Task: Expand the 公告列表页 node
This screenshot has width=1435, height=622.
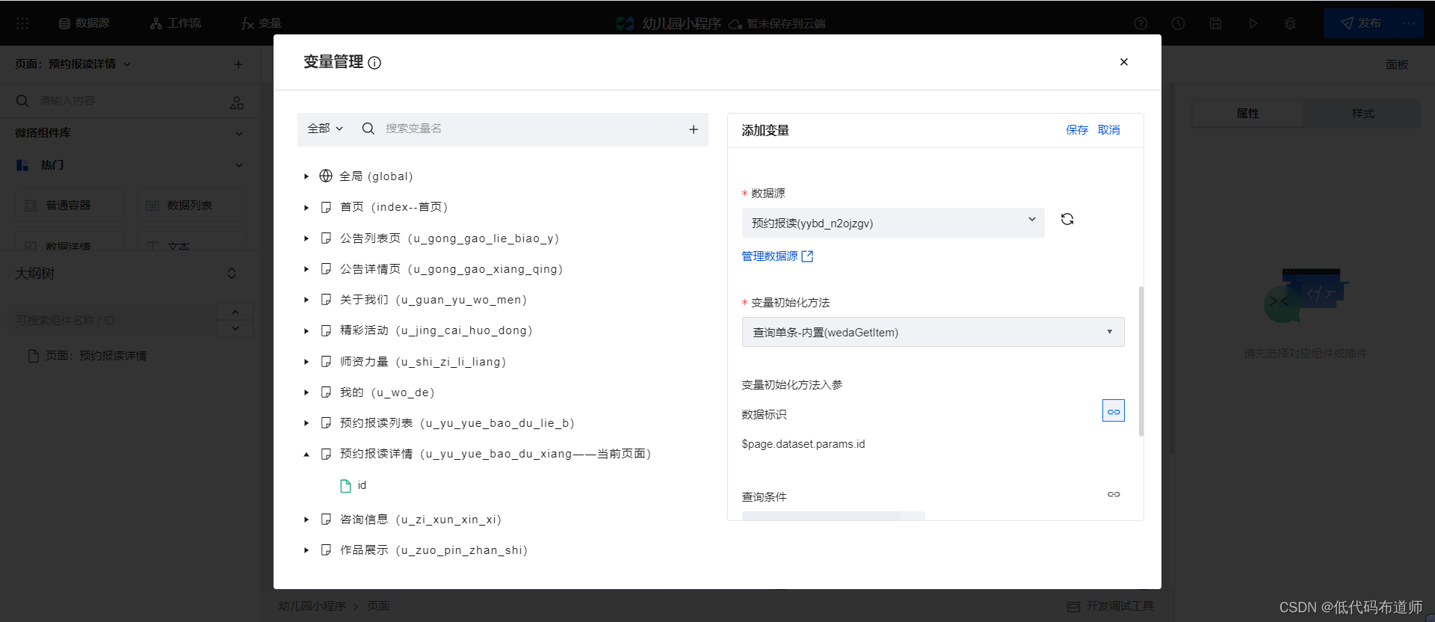Action: click(306, 238)
